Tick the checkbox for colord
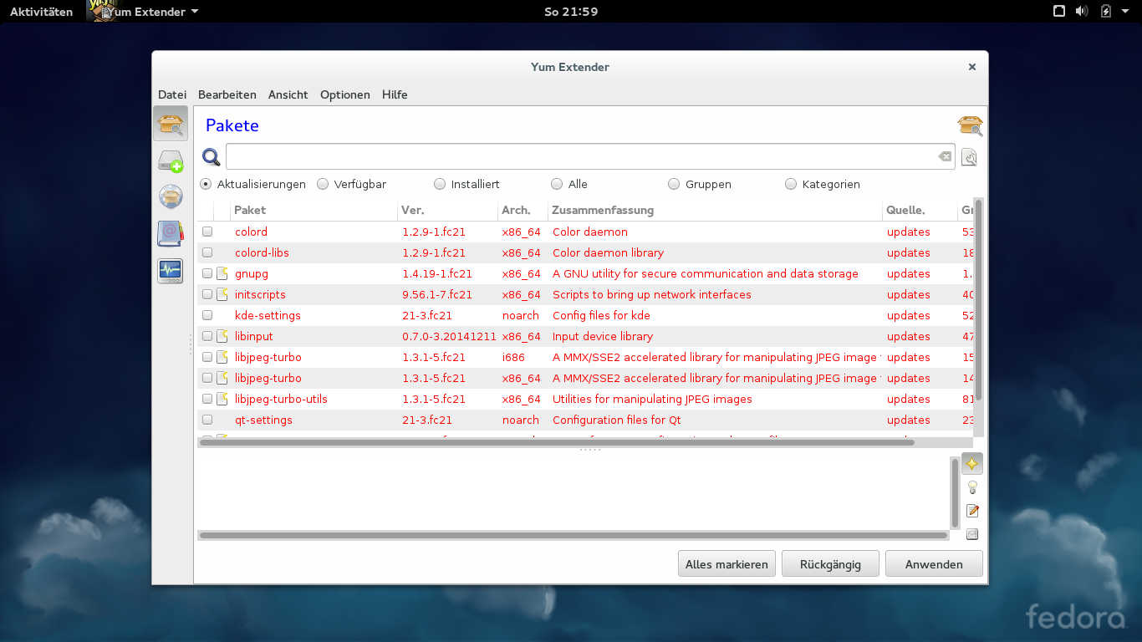Viewport: 1142px width, 642px height. (207, 232)
